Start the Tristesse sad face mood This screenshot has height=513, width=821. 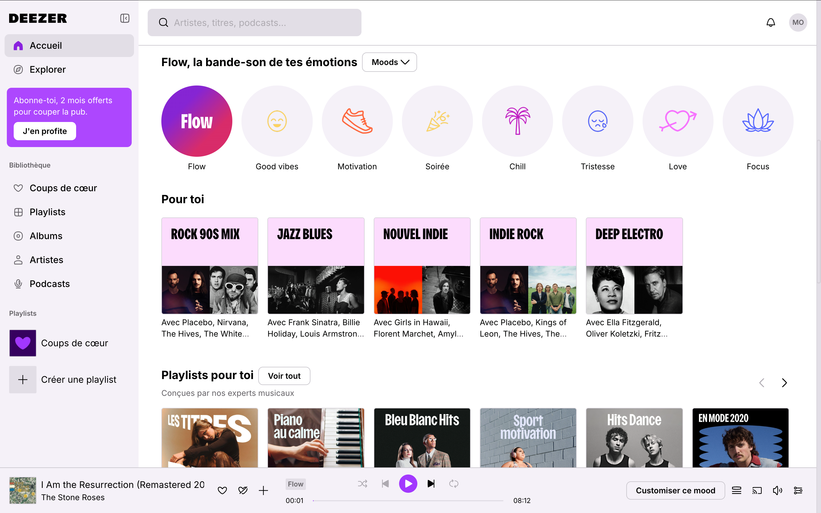coord(598,121)
